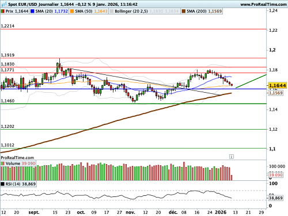
Task: Click the 1,1771 resistance level label
Action: pyautogui.click(x=7, y=70)
